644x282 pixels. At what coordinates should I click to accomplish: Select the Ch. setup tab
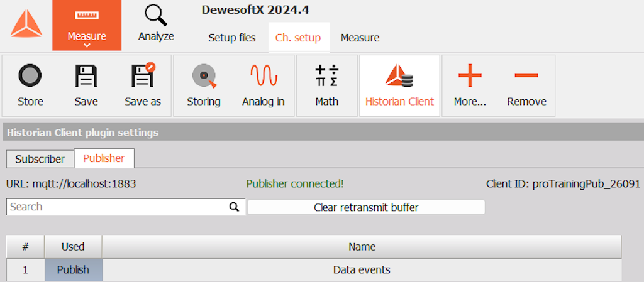coord(298,38)
